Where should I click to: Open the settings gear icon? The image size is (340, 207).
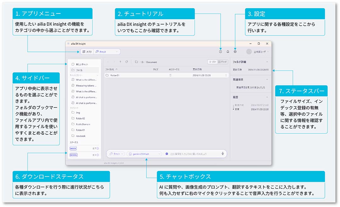[235, 52]
